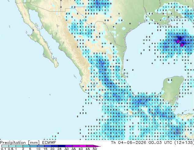Choose the 40–45 mm bright magenta swatch

point(83,146)
